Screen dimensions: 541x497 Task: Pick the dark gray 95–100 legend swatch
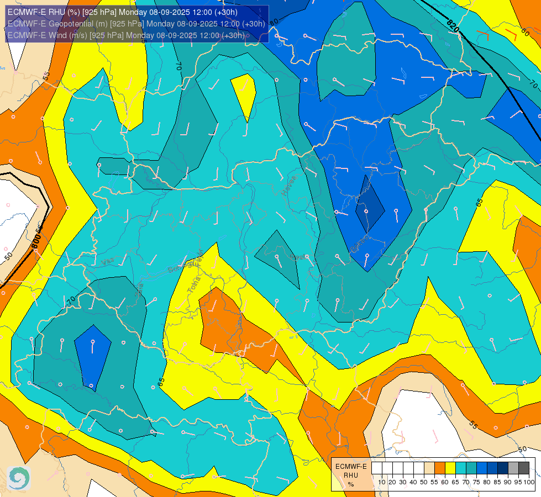click(x=524, y=468)
